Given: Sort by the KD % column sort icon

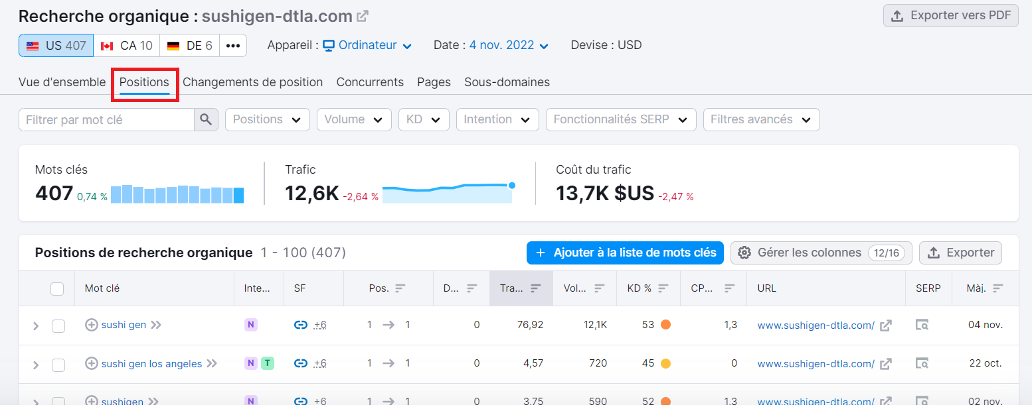Looking at the screenshot, I should tap(663, 288).
